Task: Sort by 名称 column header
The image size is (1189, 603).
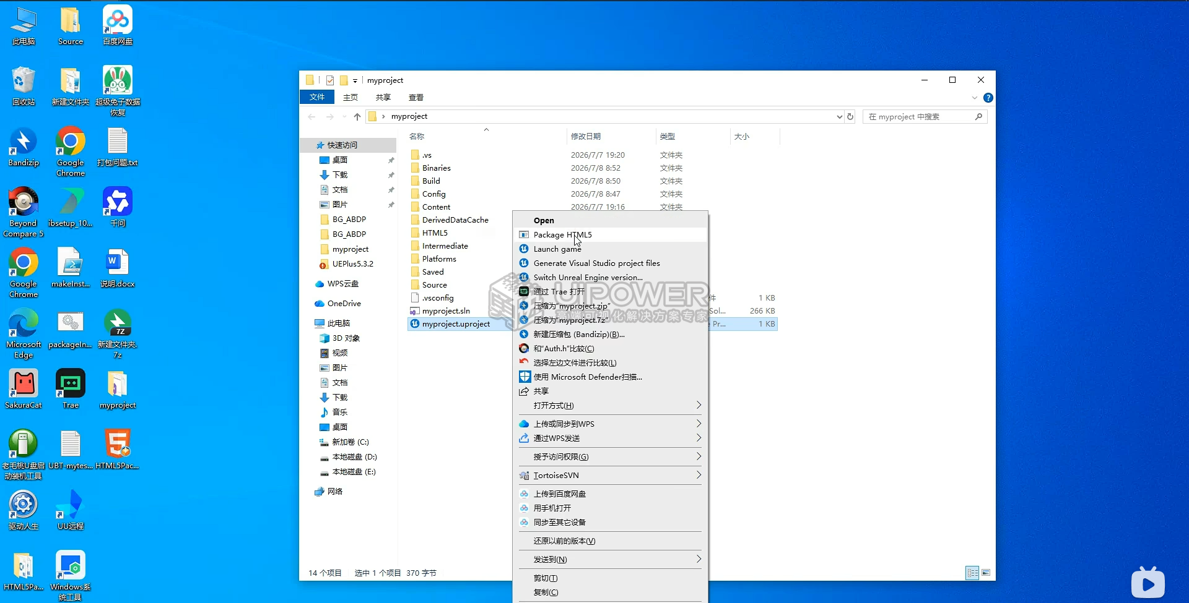Action: 486,136
